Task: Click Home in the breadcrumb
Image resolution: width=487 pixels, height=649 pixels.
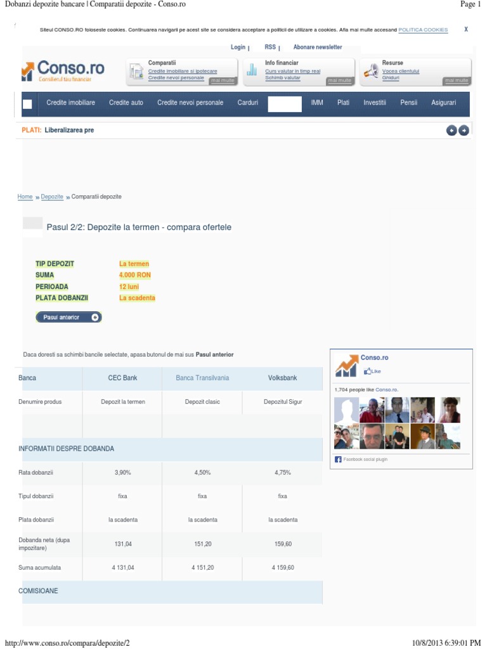Action: pyautogui.click(x=25, y=196)
